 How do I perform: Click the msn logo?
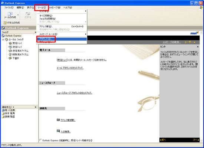click(194, 33)
